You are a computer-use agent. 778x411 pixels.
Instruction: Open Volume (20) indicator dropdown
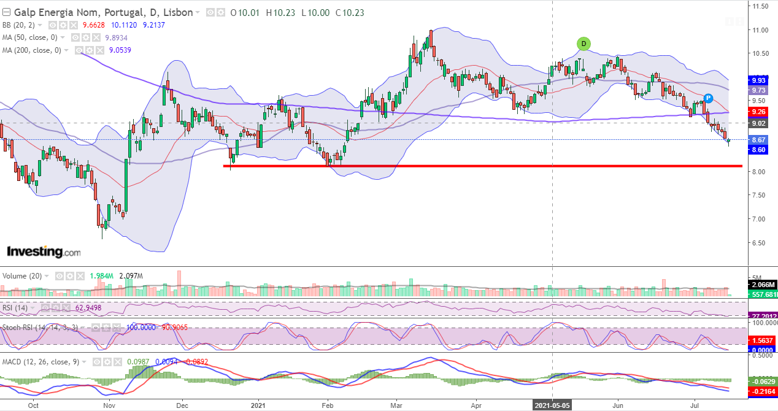pyautogui.click(x=47, y=276)
